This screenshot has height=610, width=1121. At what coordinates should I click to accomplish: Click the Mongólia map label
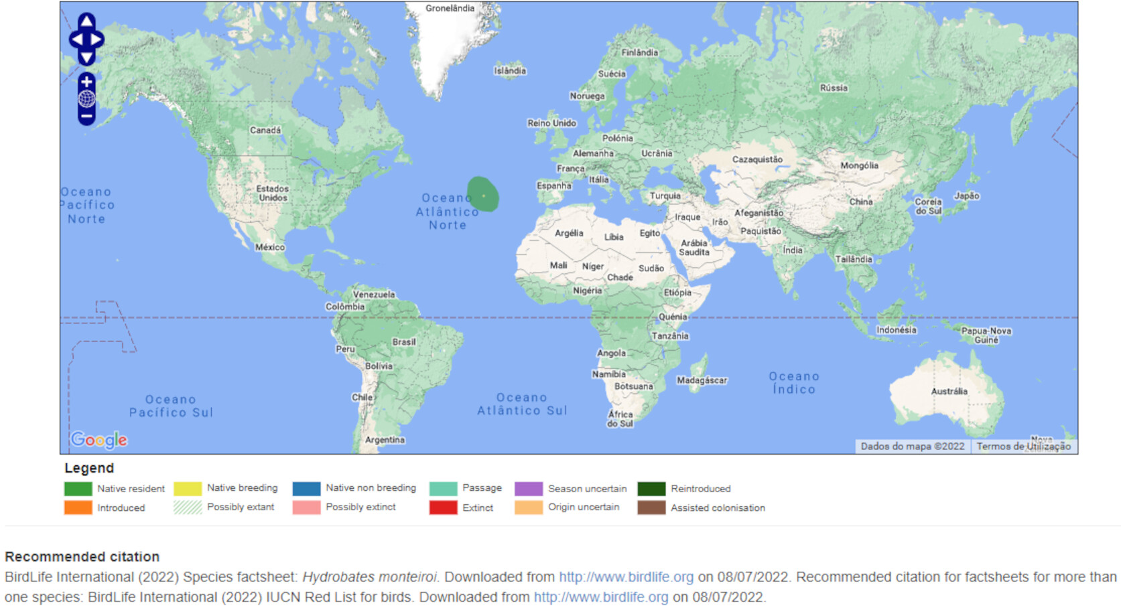coord(859,165)
